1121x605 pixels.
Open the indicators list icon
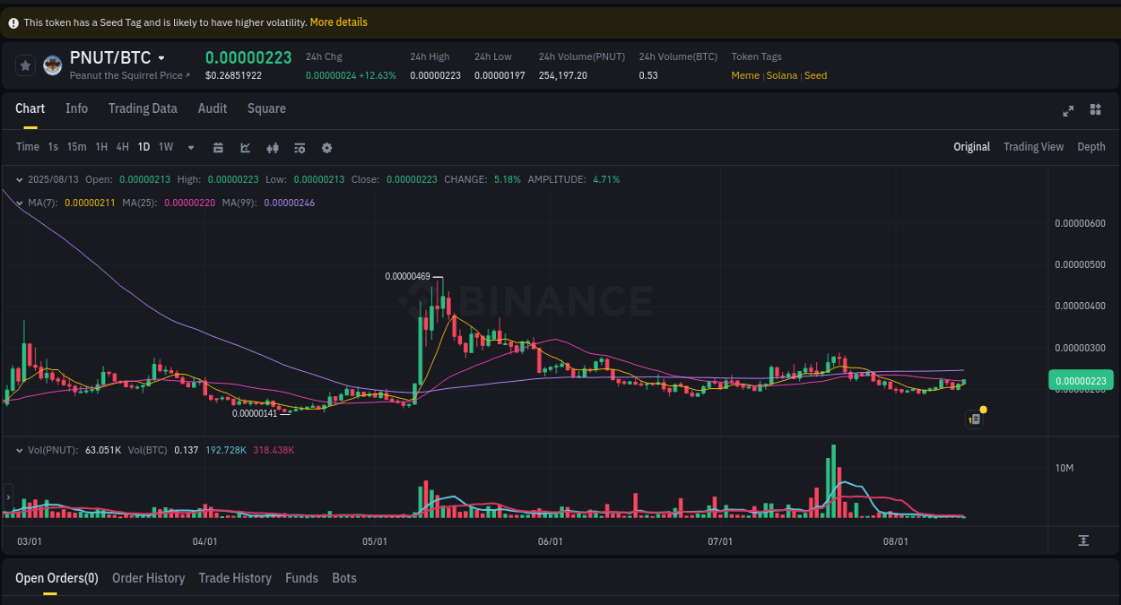click(300, 147)
